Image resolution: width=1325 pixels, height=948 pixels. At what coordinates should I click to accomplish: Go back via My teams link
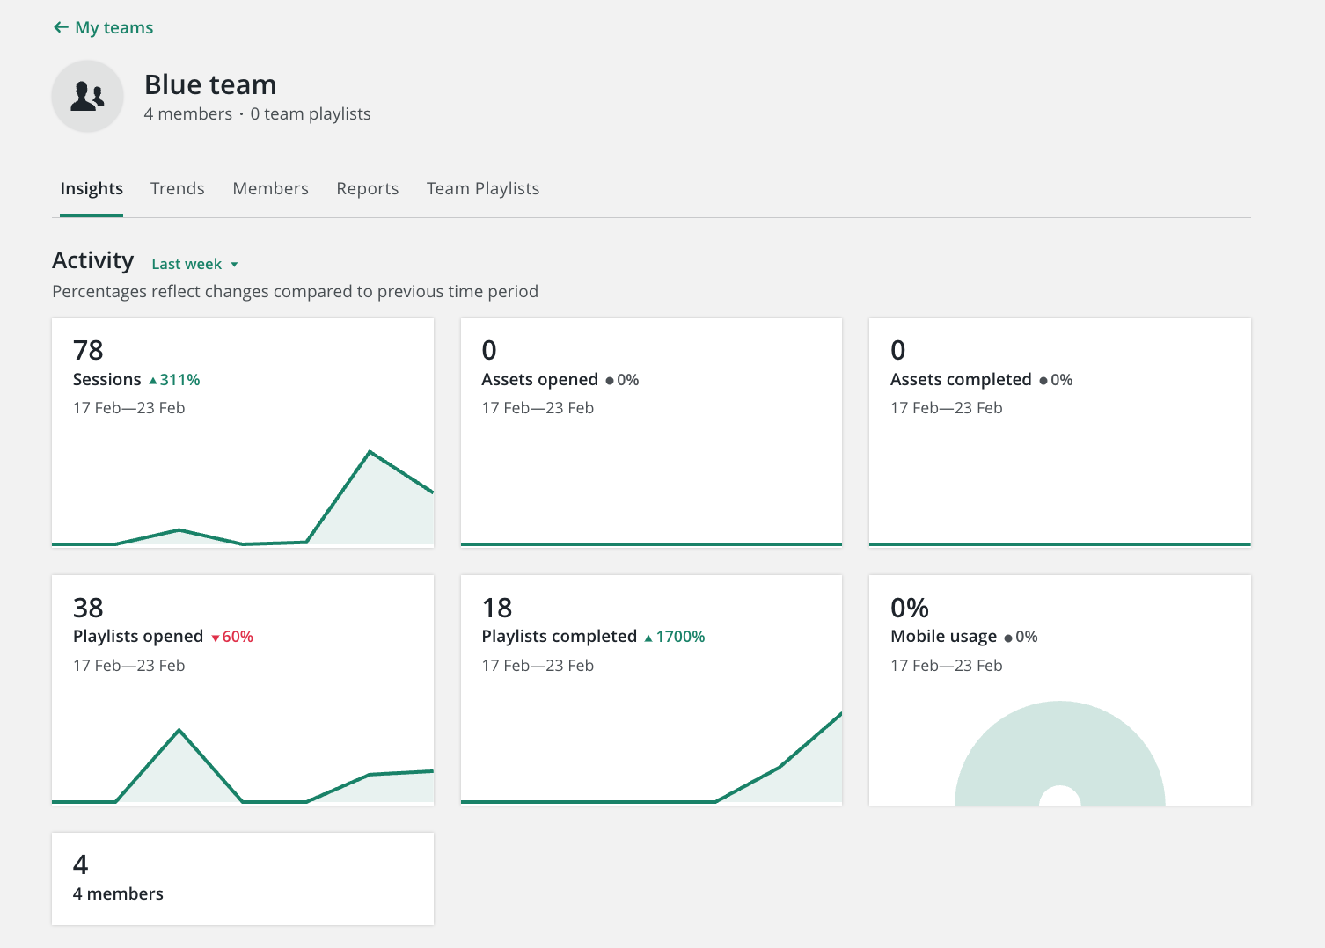tap(113, 27)
